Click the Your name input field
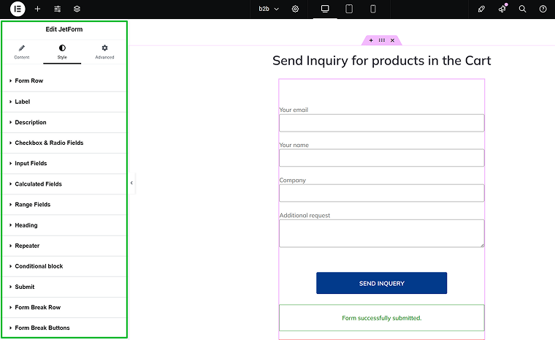This screenshot has height=340, width=555. click(381, 158)
